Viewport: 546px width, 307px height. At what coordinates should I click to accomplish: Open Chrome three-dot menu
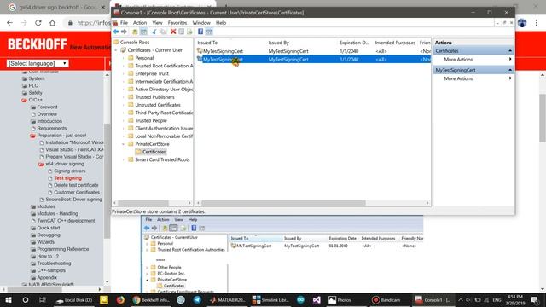click(537, 23)
